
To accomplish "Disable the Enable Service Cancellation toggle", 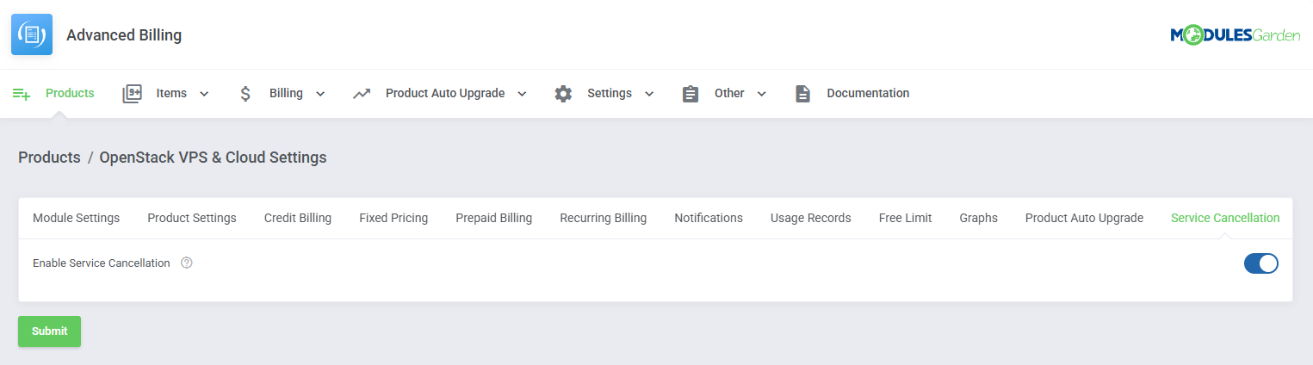I will pos(1260,263).
